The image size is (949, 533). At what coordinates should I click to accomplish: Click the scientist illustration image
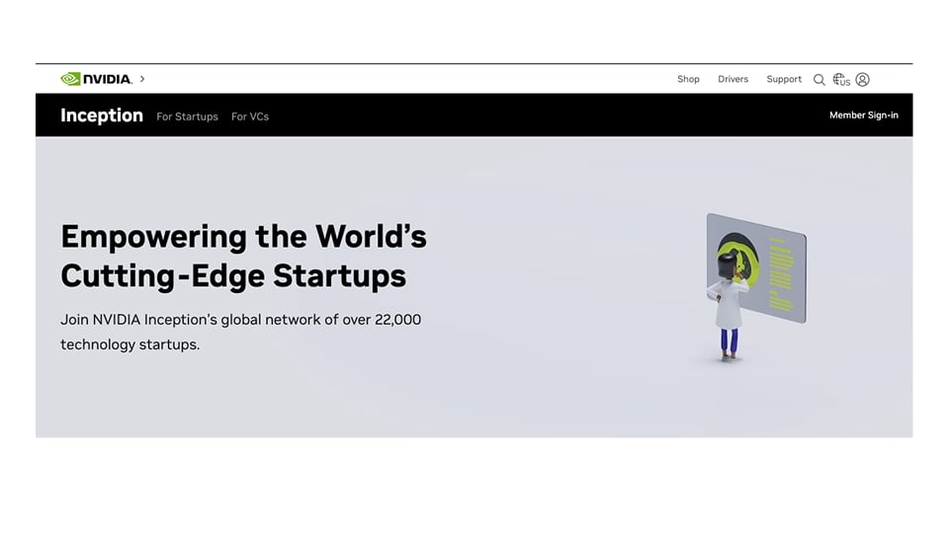point(754,287)
